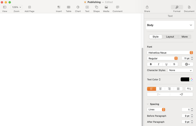Click the black Text Color swatch
The image size is (196, 126).
tap(185, 79)
